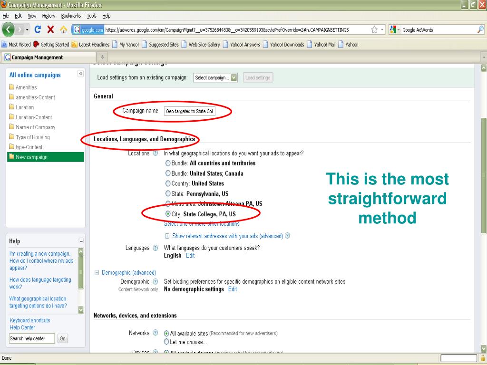The height and width of the screenshot is (365, 487).
Task: Select Bundle: United States; Canada radio
Action: click(168, 173)
